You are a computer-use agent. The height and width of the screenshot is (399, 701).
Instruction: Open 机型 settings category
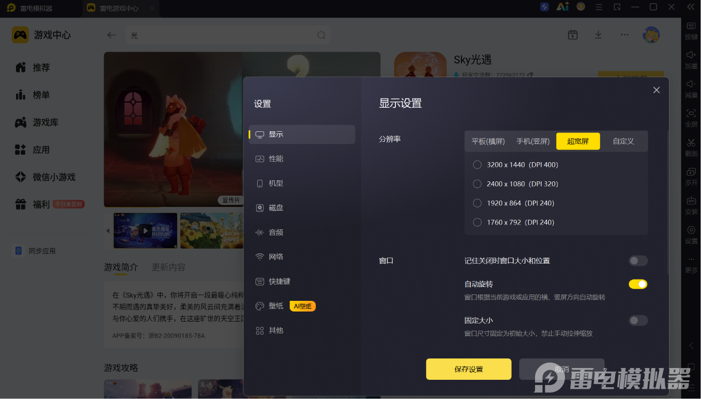click(x=302, y=183)
